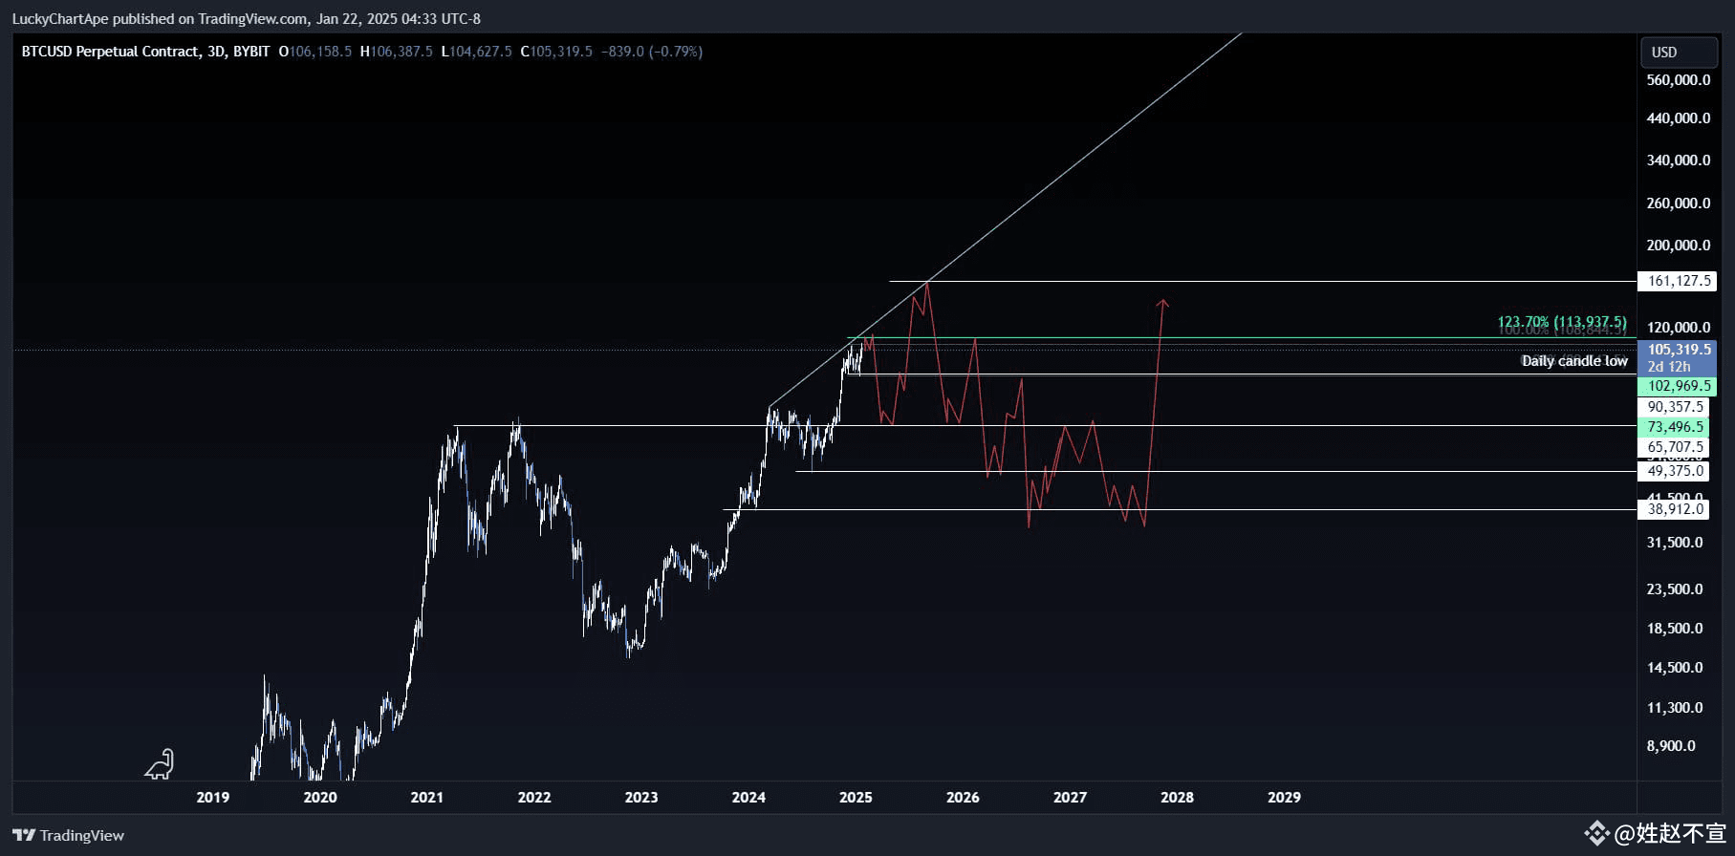
Task: Click the 2023 label on time axis
Action: click(x=641, y=798)
